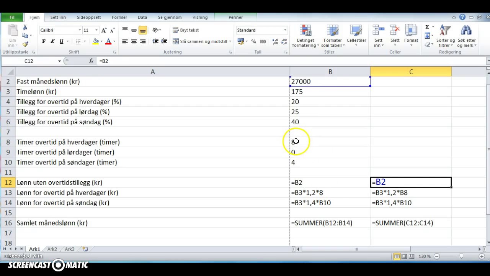
Task: Toggle underline formatting (U)
Action: click(x=61, y=41)
